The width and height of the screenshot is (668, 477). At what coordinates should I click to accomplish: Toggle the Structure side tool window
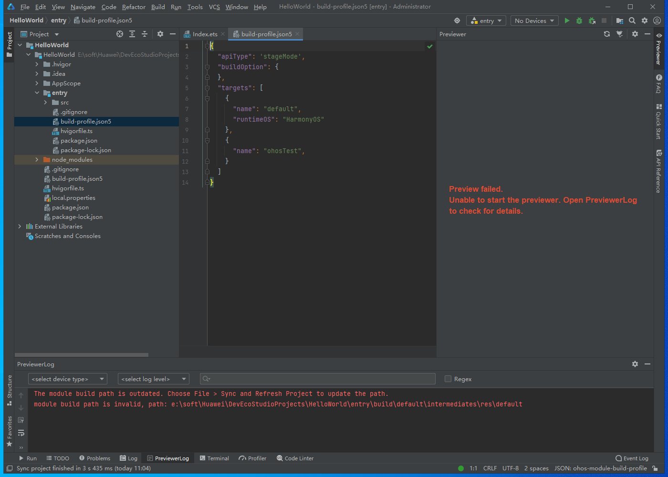[9, 390]
